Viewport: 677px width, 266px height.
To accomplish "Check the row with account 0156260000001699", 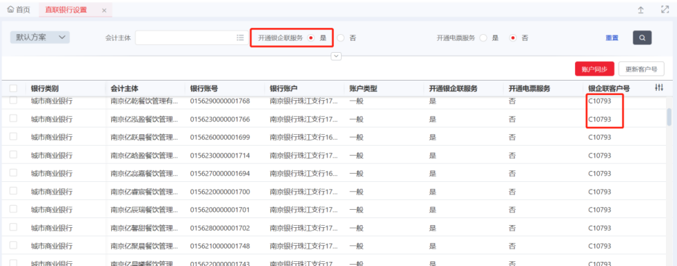I will [13, 136].
